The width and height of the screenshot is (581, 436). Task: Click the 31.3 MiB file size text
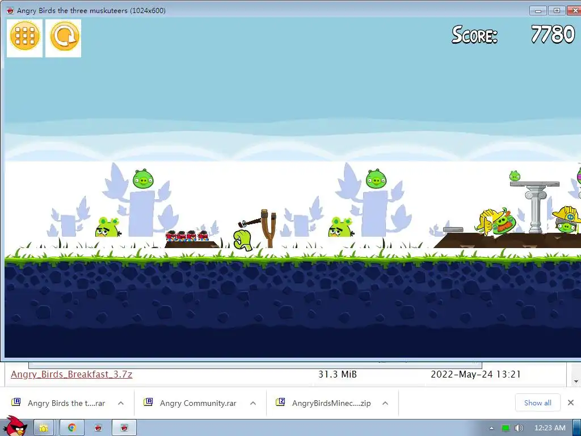[338, 375]
